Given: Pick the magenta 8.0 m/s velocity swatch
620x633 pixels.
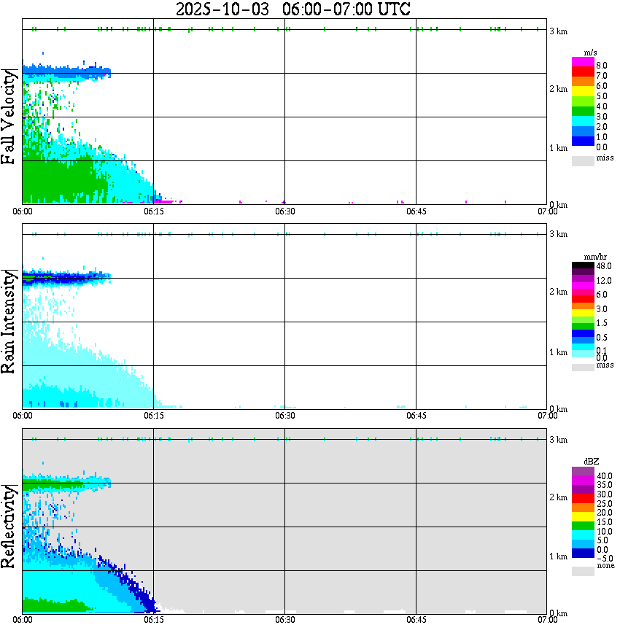Looking at the screenshot, I should pos(583,62).
